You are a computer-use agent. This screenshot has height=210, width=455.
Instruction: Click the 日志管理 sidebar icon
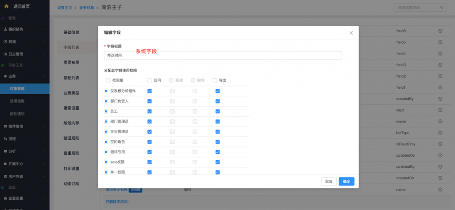[5, 54]
